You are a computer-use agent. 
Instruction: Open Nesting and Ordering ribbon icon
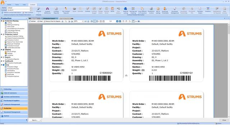pyautogui.click(x=133, y=10)
